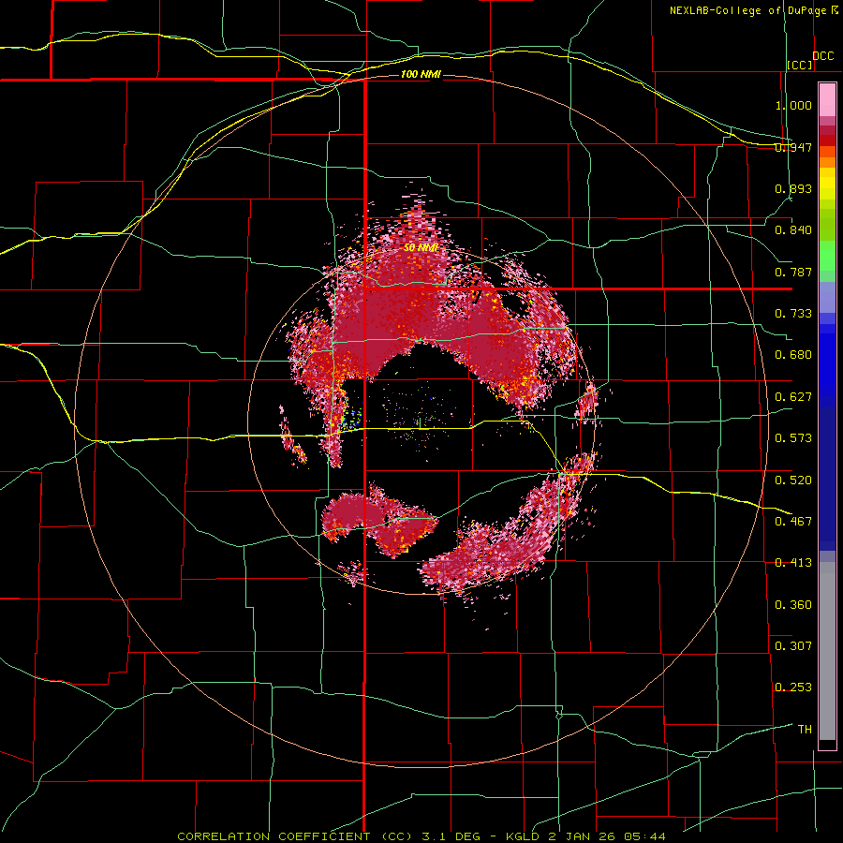Select the 0.680 scale value
Screen dimensions: 843x843
[x=793, y=355]
